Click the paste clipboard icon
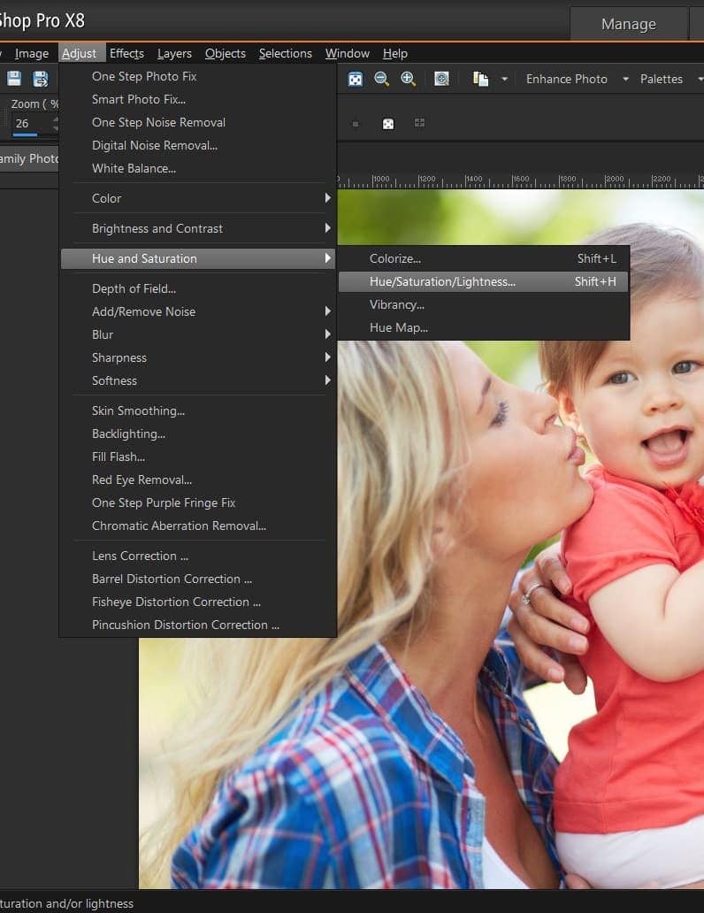 (x=480, y=79)
